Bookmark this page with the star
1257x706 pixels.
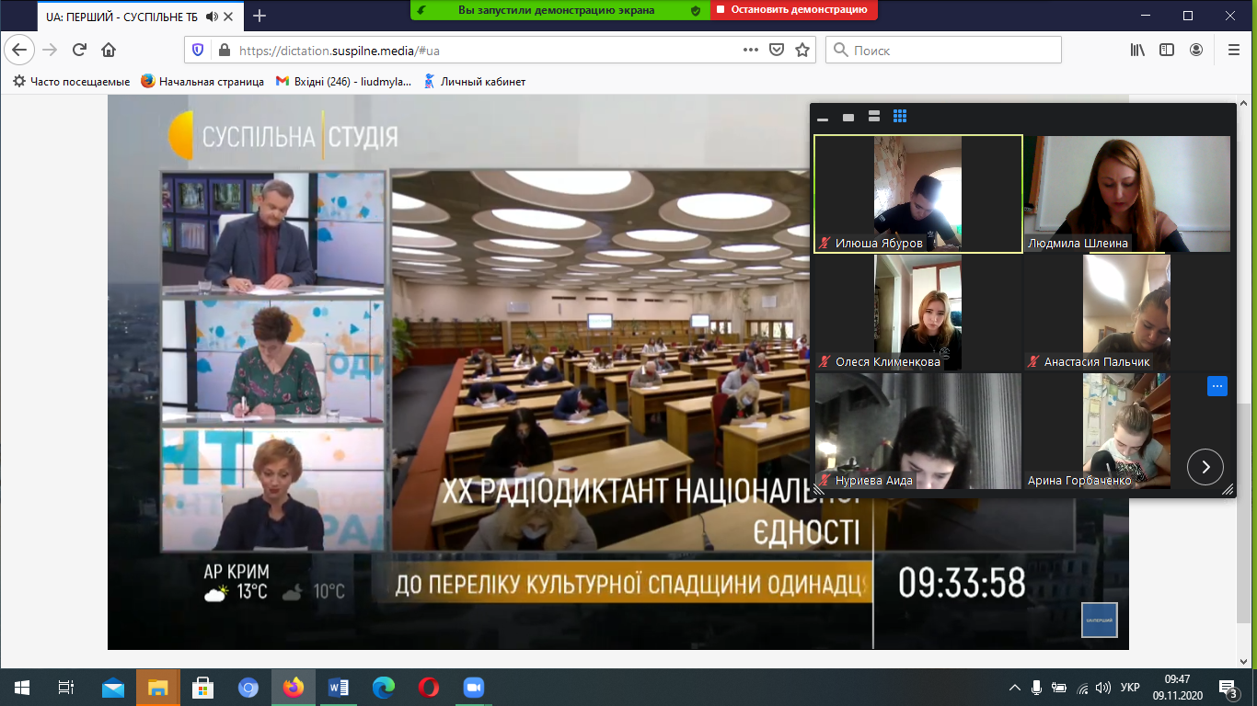(802, 50)
